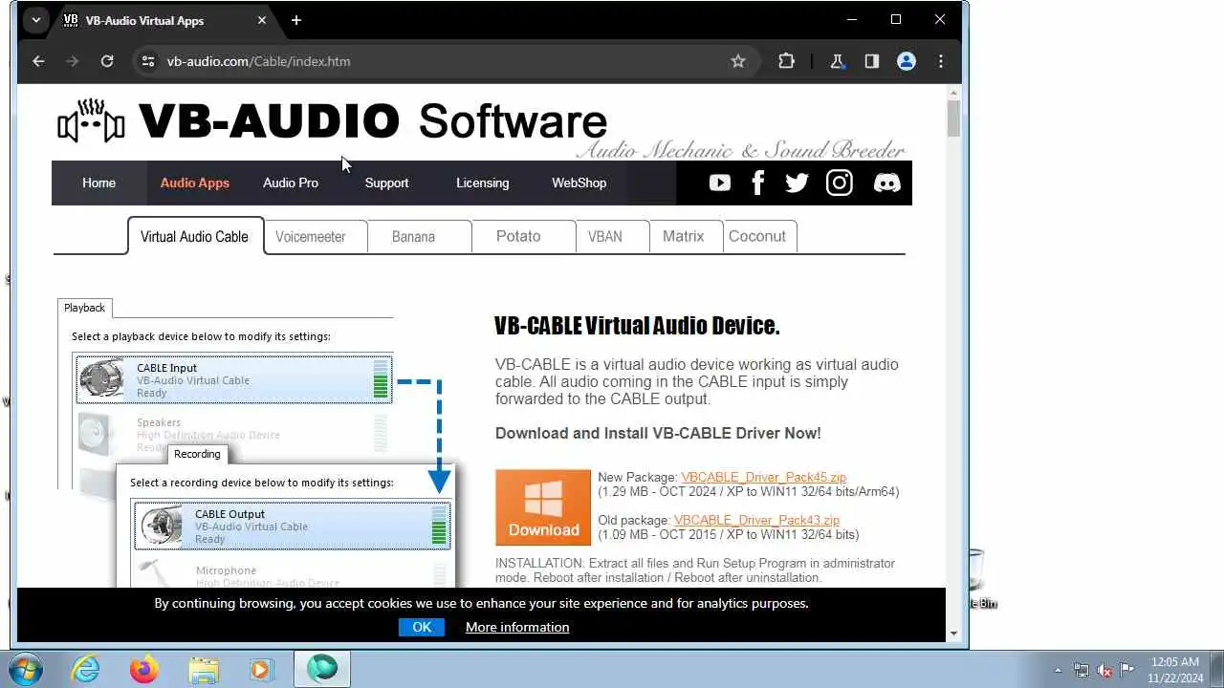Download VBCABLE_Driver_Pack43.zip
This screenshot has width=1224, height=688.
pyautogui.click(x=756, y=521)
